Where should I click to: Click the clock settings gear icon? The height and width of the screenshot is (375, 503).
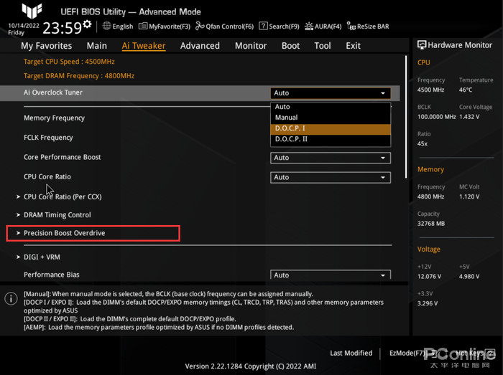(87, 24)
